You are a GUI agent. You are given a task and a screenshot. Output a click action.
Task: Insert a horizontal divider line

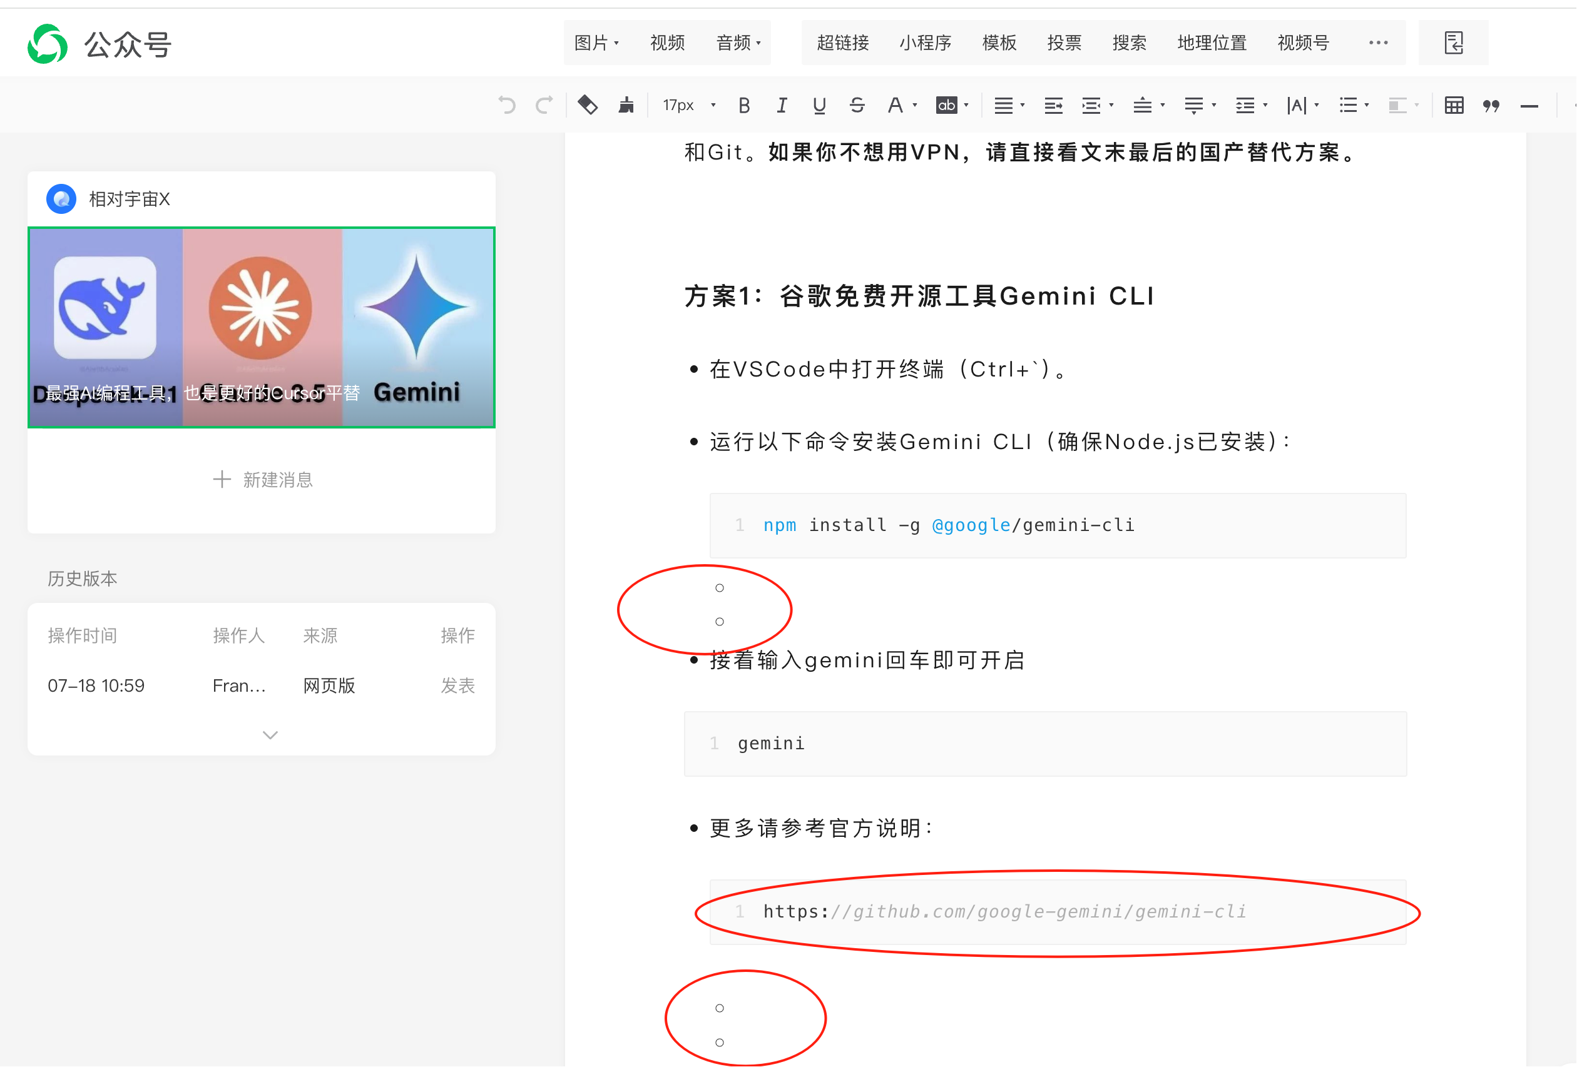point(1529,106)
